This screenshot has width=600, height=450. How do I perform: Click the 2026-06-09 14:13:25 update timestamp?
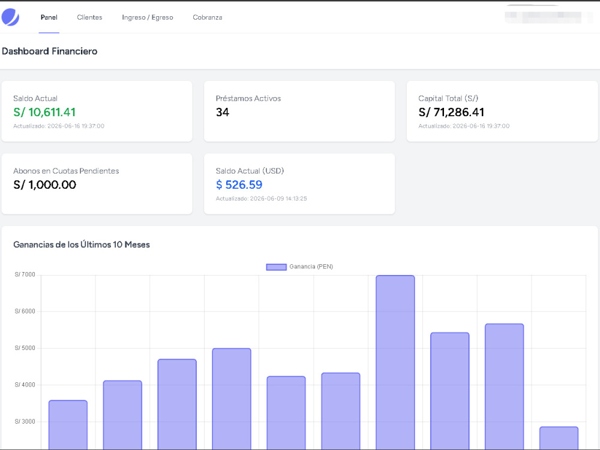278,199
